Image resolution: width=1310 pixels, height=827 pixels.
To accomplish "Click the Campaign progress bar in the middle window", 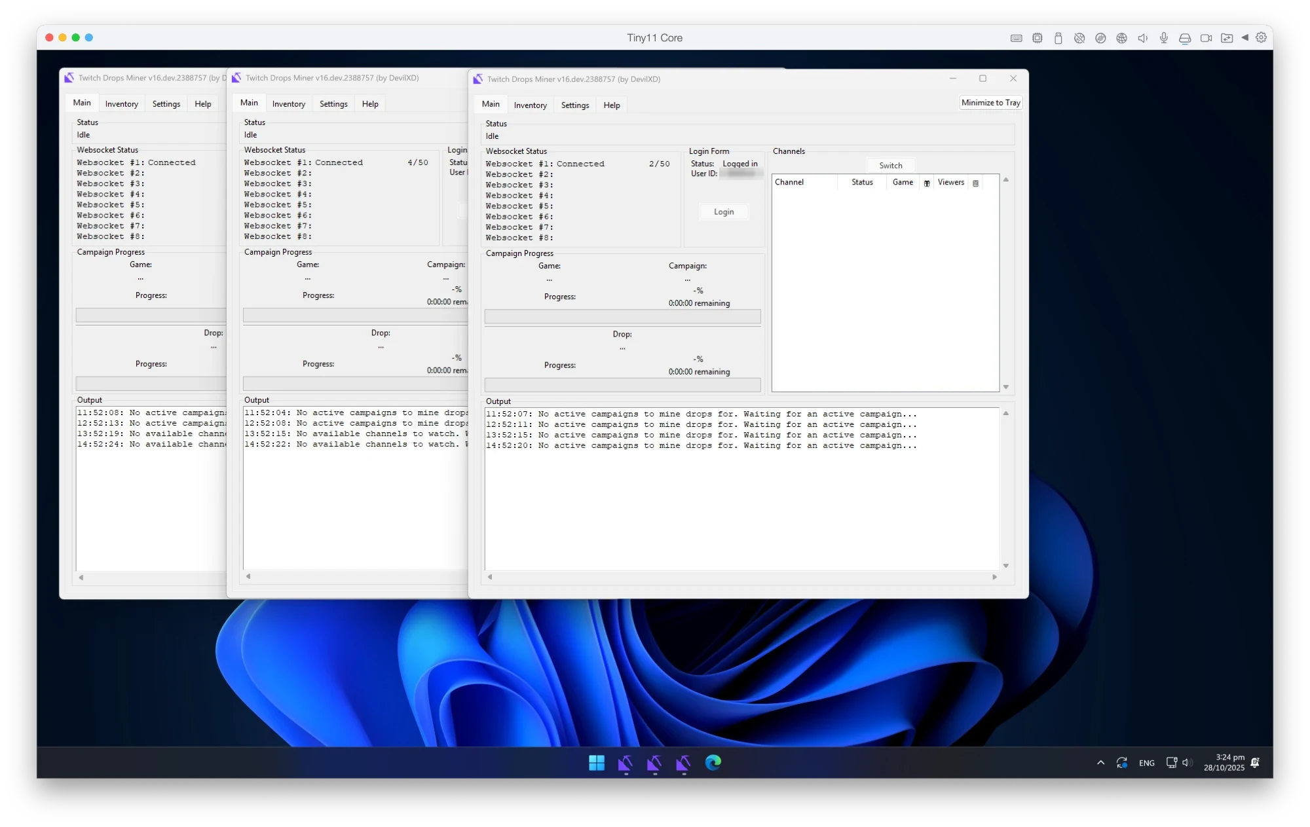I will point(354,316).
